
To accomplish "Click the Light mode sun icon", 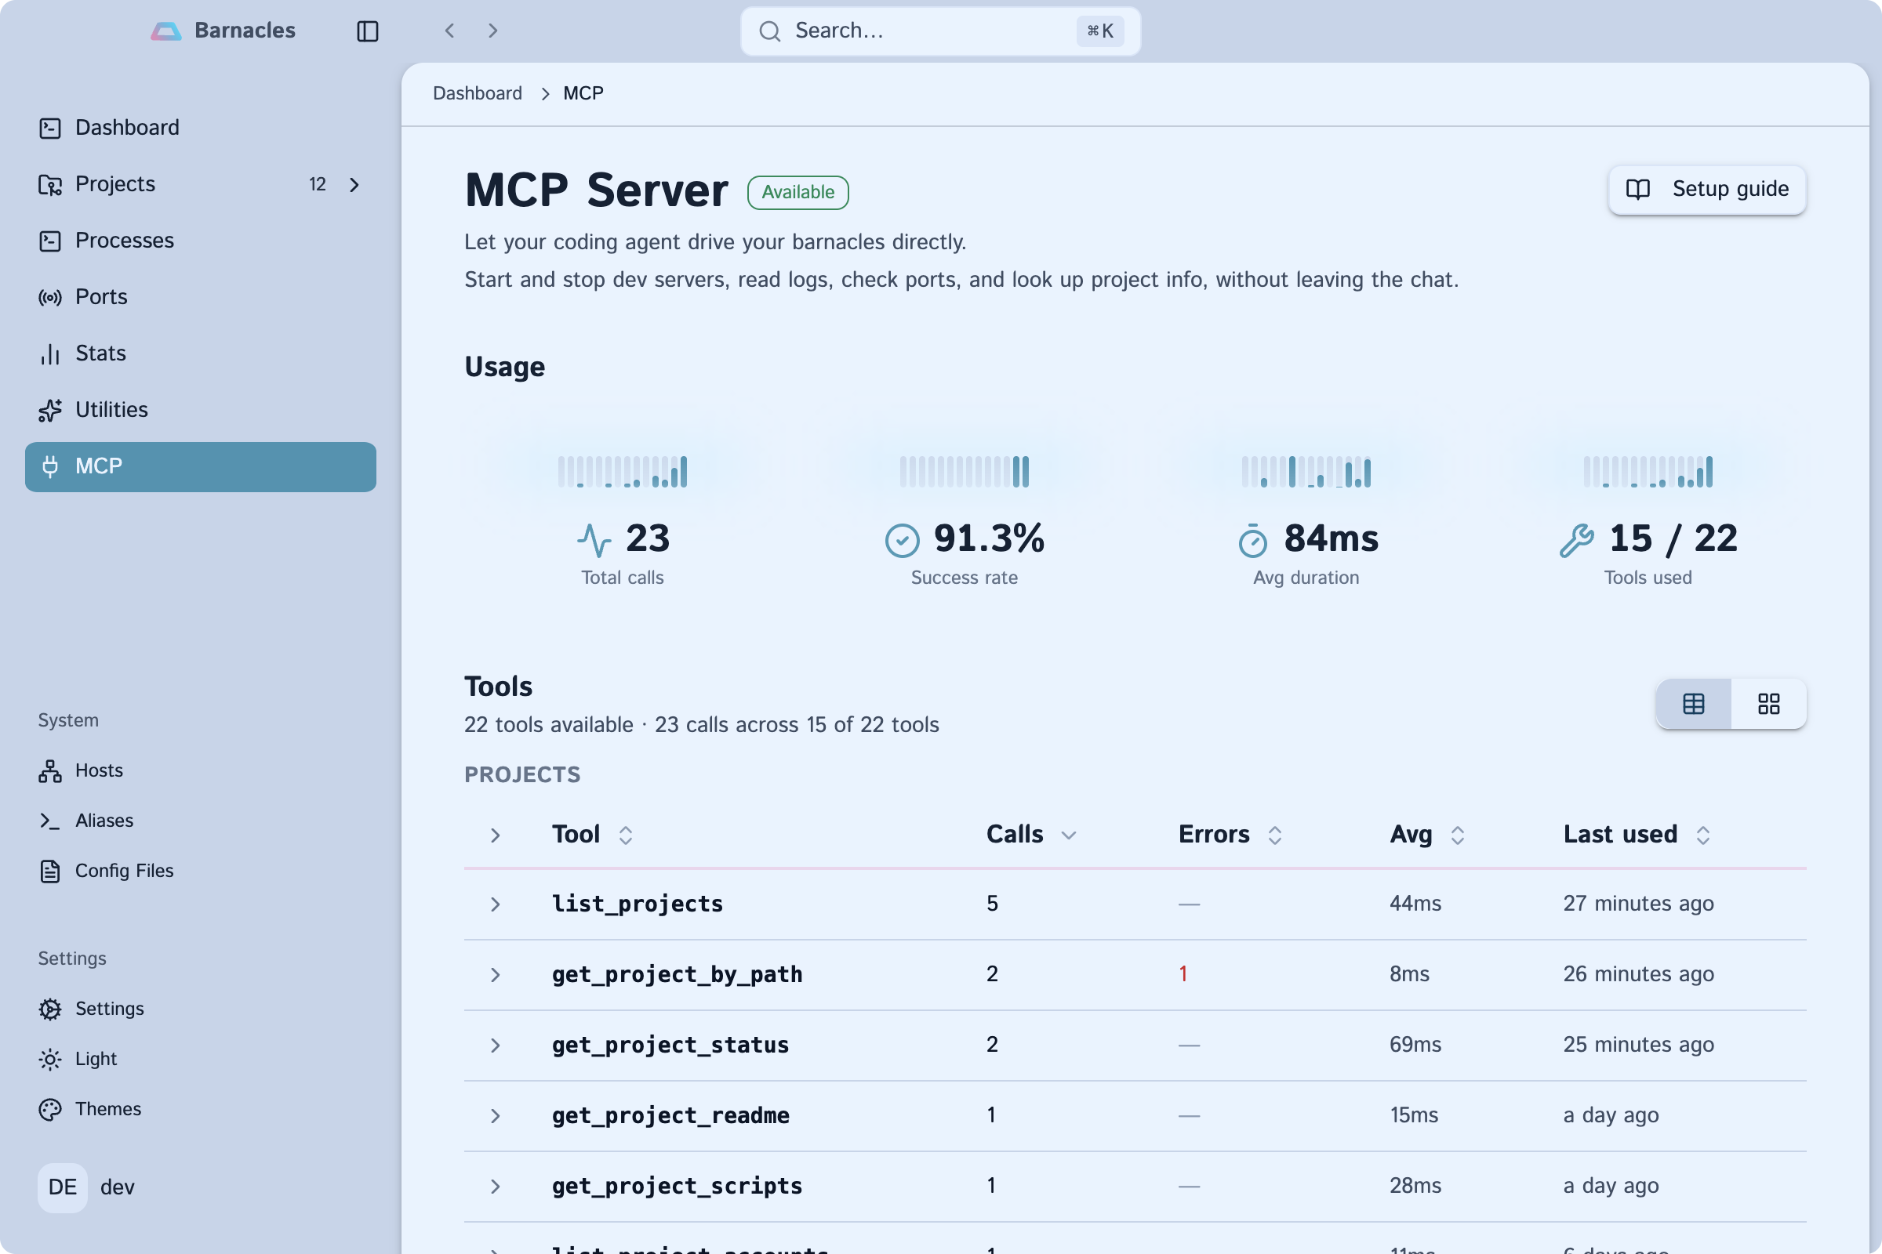I will coord(49,1059).
